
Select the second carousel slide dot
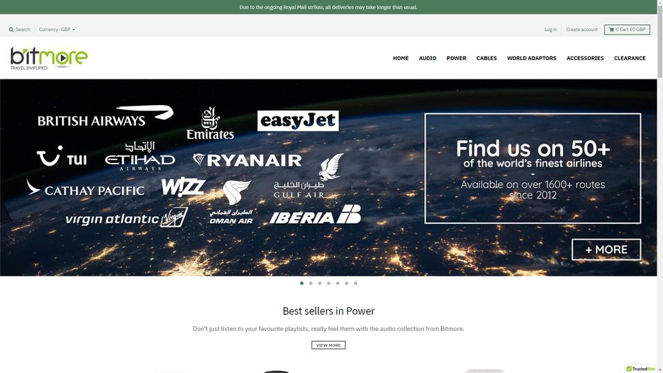click(311, 283)
